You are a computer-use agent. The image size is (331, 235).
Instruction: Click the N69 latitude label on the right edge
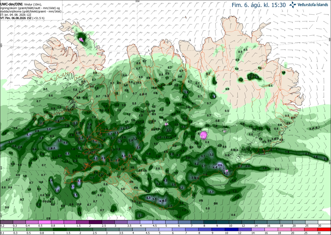coord(330,40)
